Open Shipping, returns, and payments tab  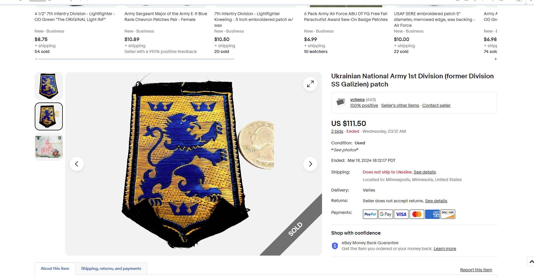pos(111,268)
